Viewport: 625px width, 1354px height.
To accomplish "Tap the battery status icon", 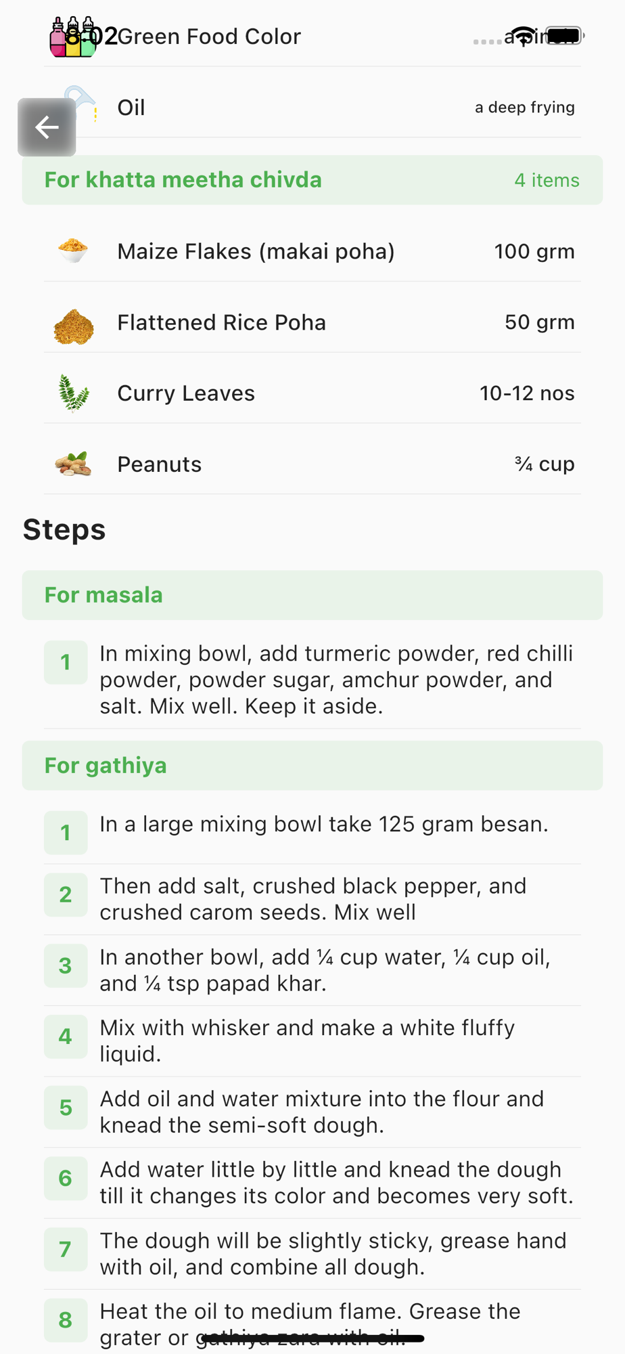I will pyautogui.click(x=564, y=35).
